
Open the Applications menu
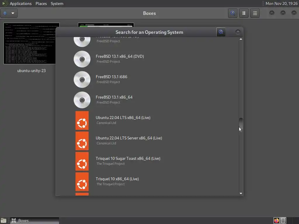(21, 3)
